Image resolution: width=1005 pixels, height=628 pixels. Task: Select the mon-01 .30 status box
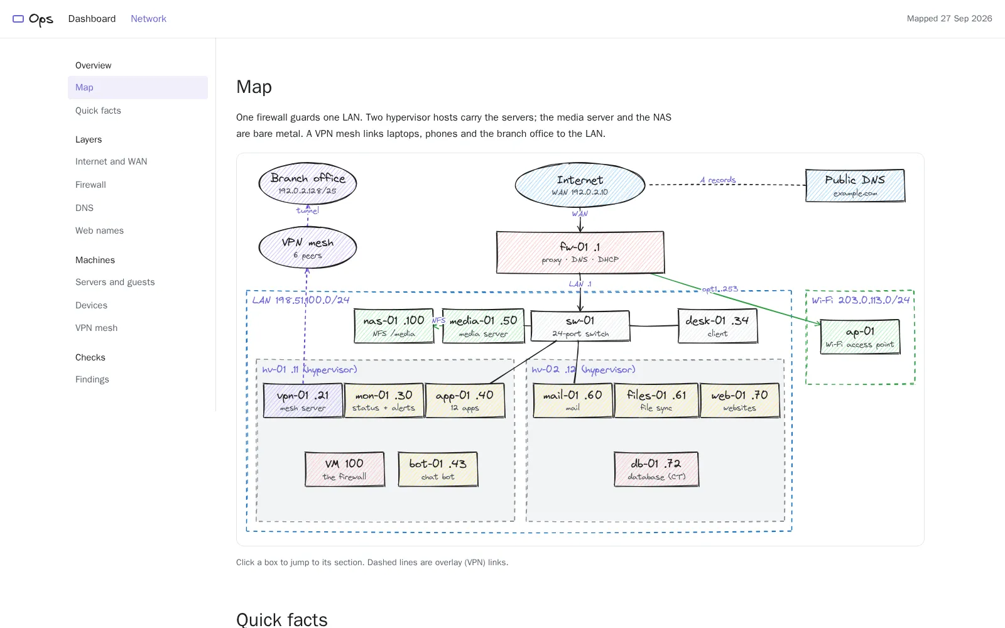[384, 401]
